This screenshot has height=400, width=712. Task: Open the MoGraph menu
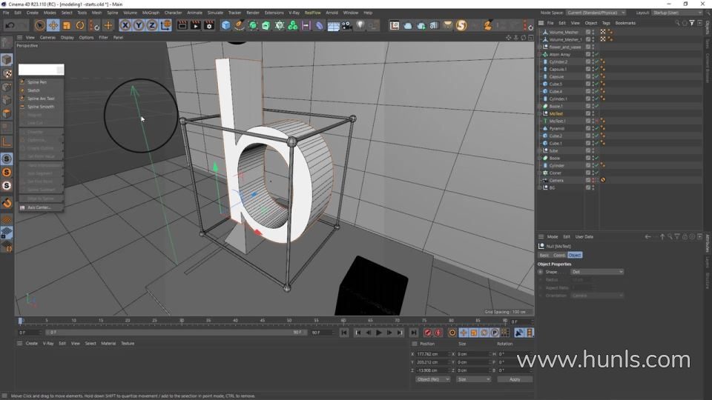click(x=151, y=13)
